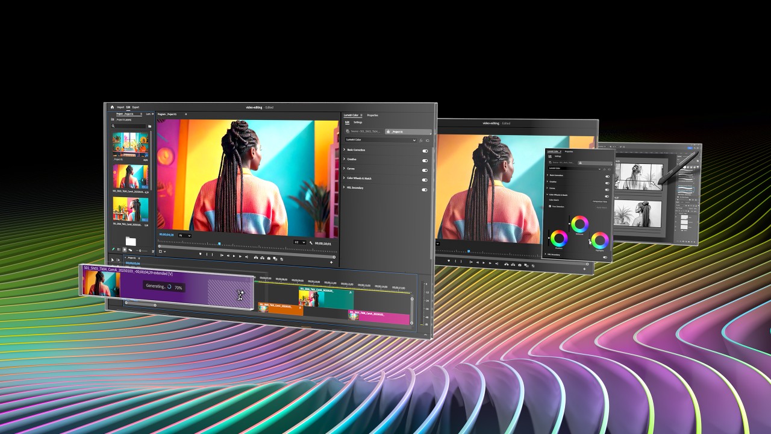The width and height of the screenshot is (771, 434).
Task: Click the Lift icon in main monitor controls
Action: point(256,257)
